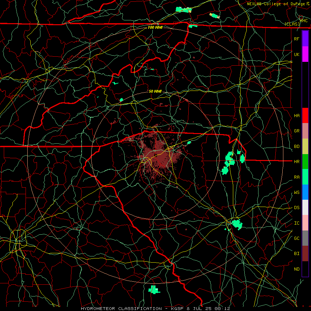This screenshot has width=311, height=311.
Task: Click the UK legend label
Action: [x=296, y=54]
